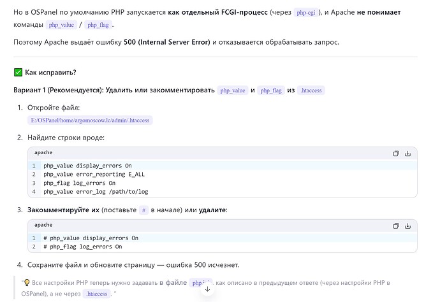Screen dimensions: 440x302
Task: Download the first apache code block
Action: pos(408,154)
